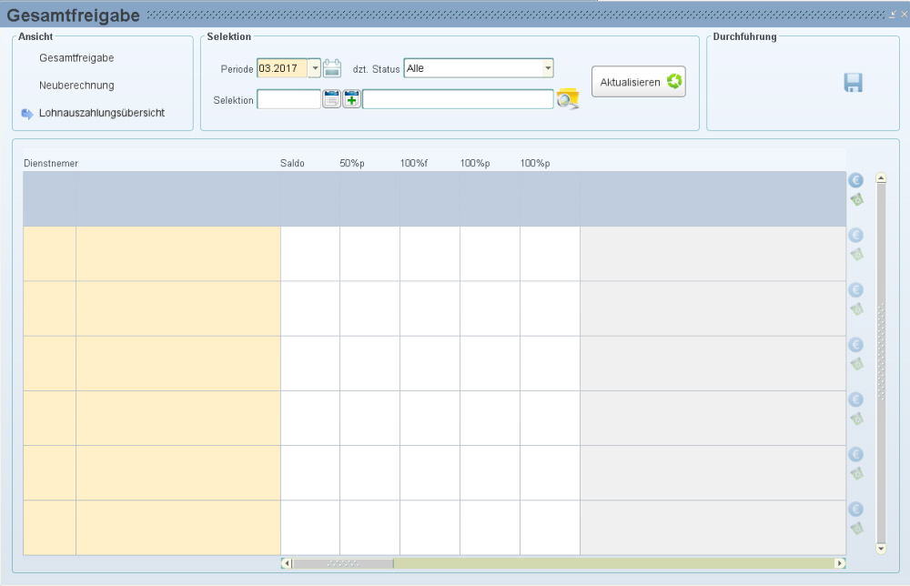Click the Dienstnemer column header
Screen dimensions: 910x586
pos(50,164)
